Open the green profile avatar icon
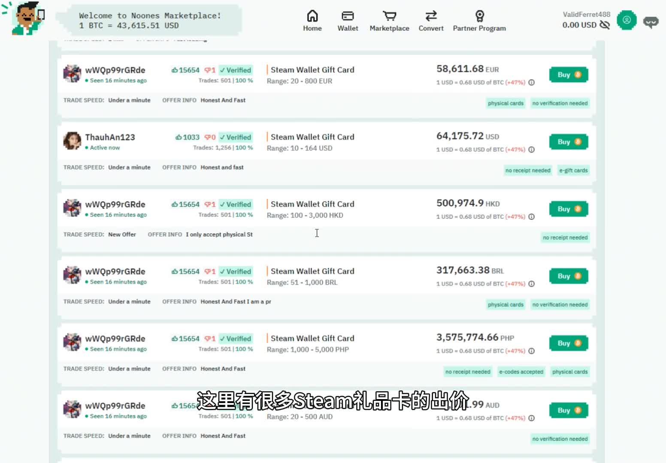Screen dimensions: 666x463 coord(627,20)
